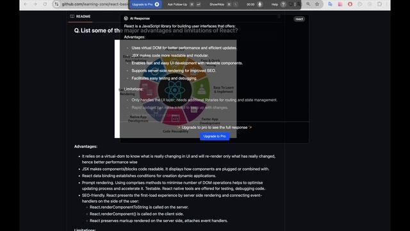Open the React advantages wheel image

coord(176,89)
